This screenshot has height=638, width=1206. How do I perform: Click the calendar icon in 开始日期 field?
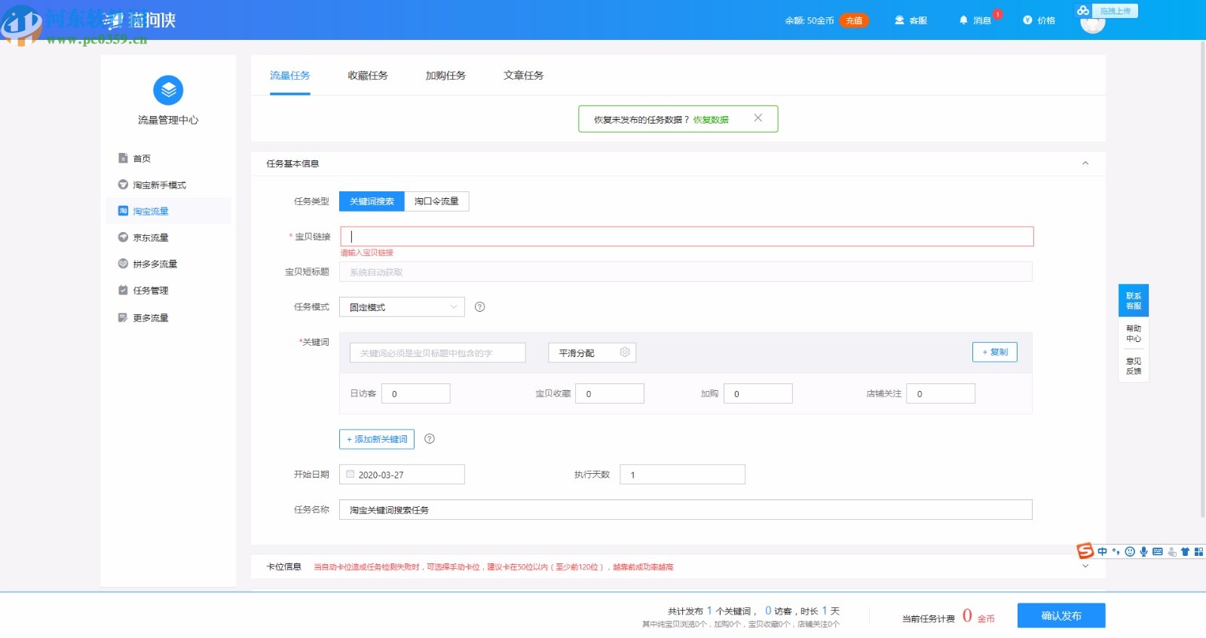350,475
